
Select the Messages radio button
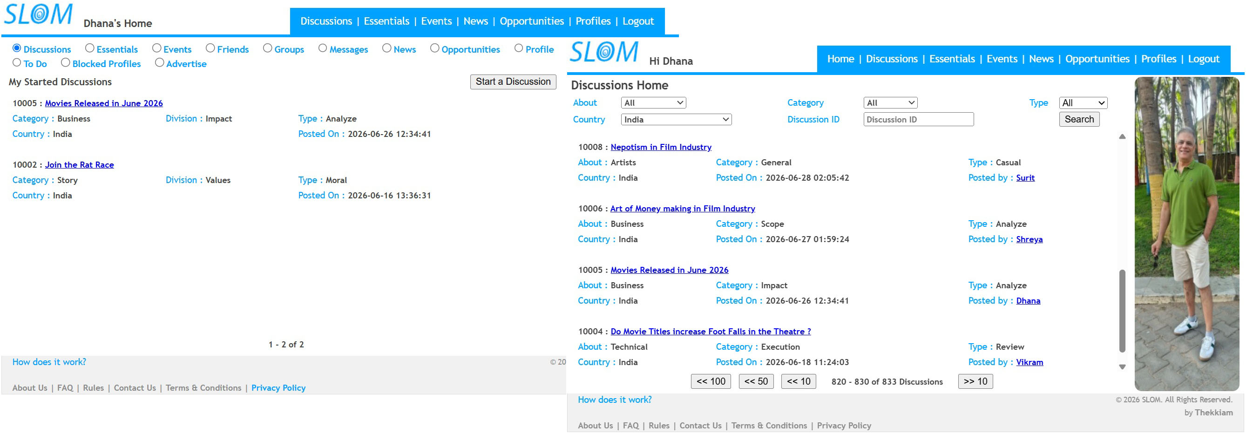pos(323,48)
